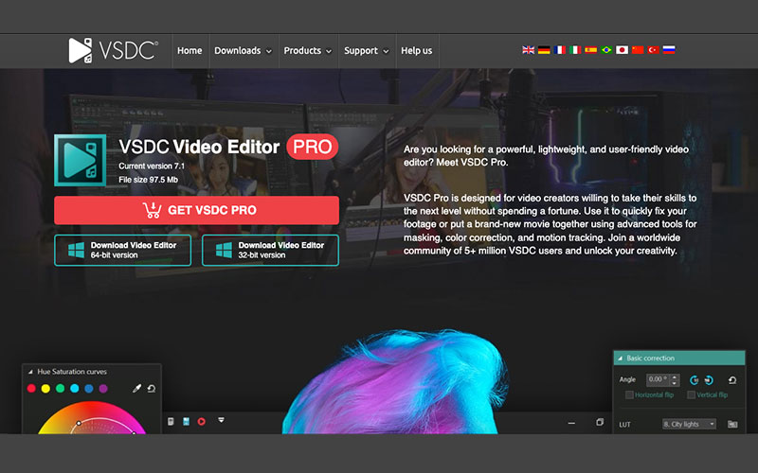Click the red circular play icon in editor toolbar

click(x=202, y=421)
